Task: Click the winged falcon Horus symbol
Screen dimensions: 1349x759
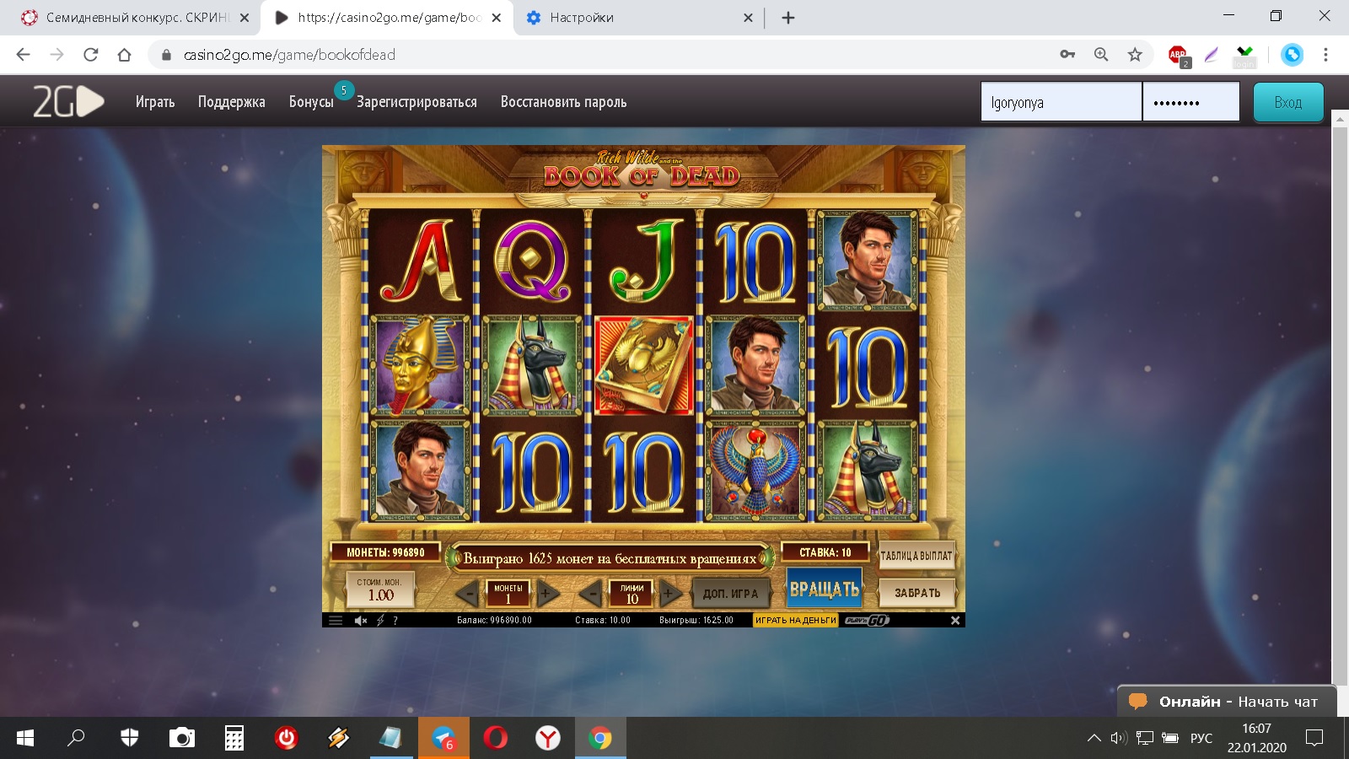Action: 755,471
